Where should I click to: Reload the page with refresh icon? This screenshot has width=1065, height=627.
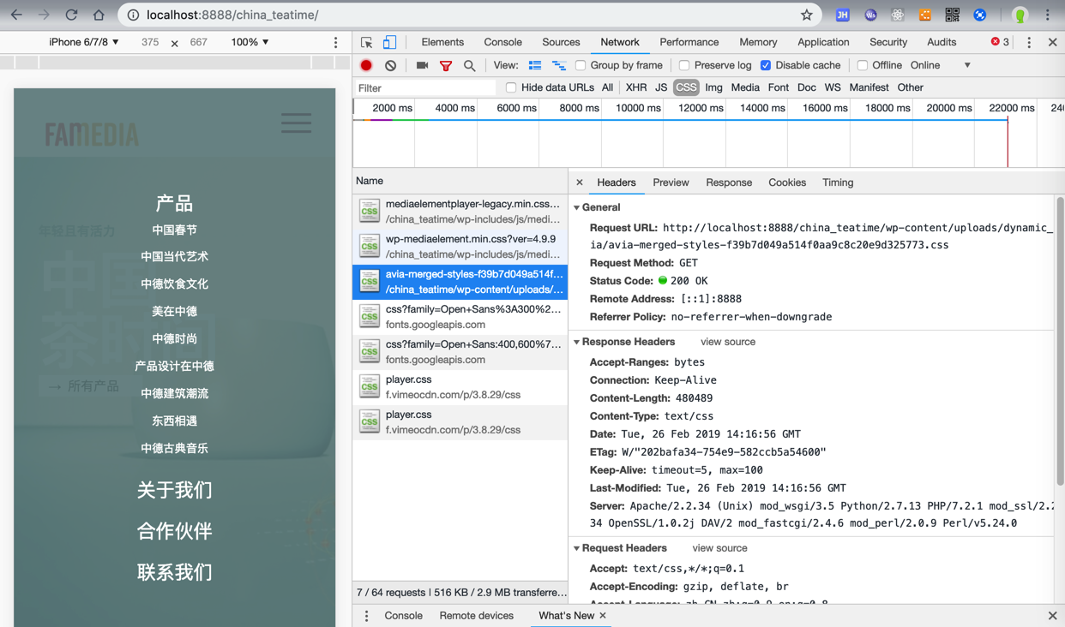(x=71, y=15)
